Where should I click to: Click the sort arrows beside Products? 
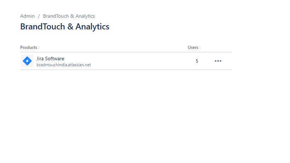point(39,47)
